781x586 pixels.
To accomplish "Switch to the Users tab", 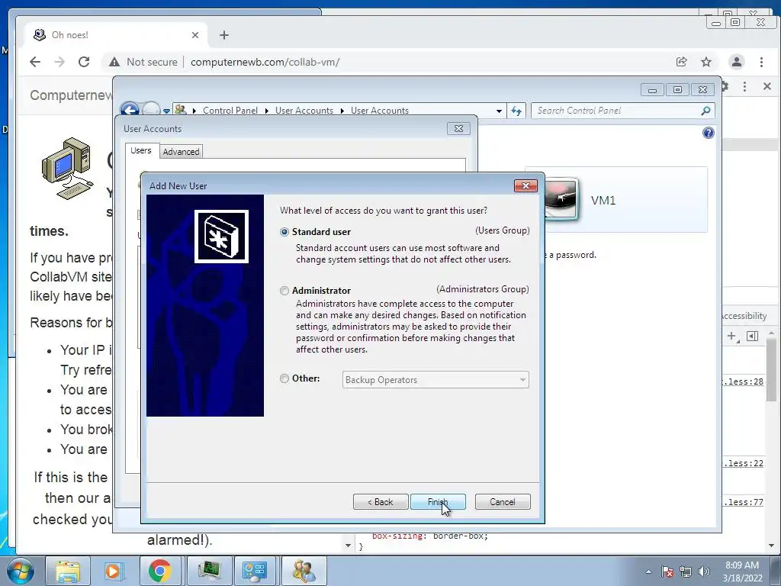I will point(141,150).
